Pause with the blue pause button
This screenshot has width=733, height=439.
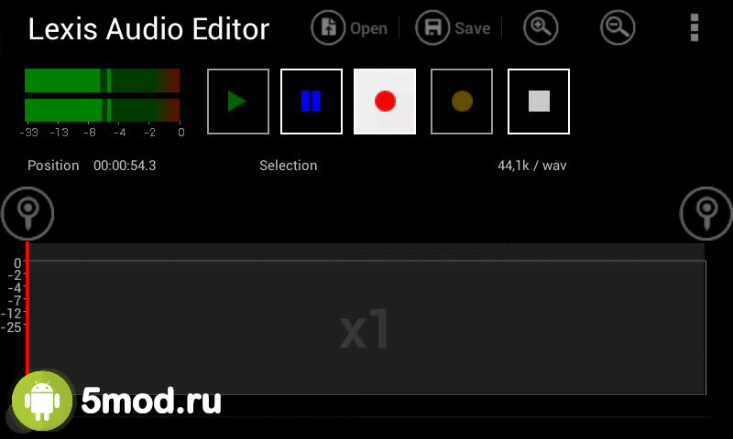(x=312, y=102)
